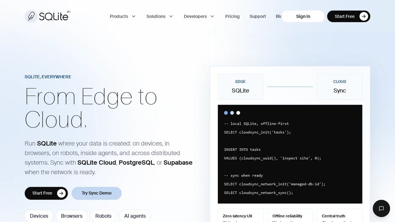The height and width of the screenshot is (222, 395).
Task: Select the Robots pill
Action: click(x=103, y=216)
